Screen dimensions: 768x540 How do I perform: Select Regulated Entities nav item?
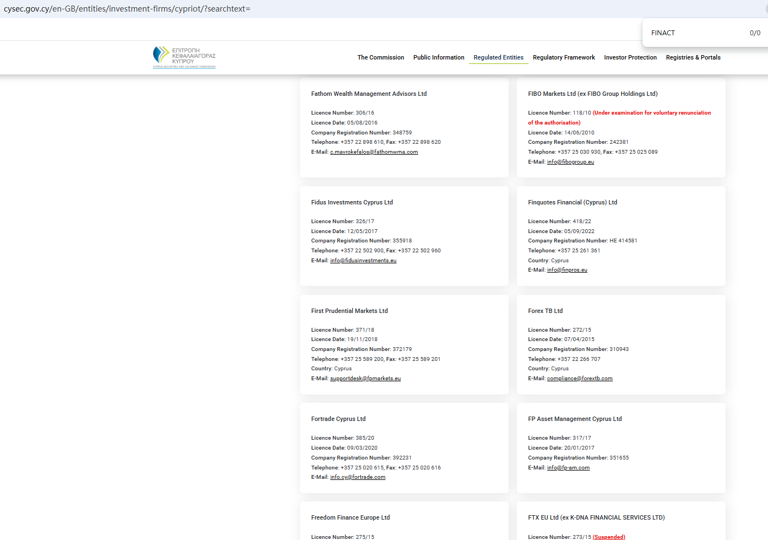pos(498,57)
